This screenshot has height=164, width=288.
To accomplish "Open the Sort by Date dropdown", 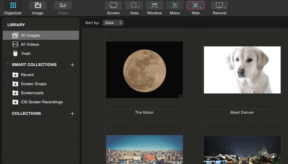I will click(113, 23).
